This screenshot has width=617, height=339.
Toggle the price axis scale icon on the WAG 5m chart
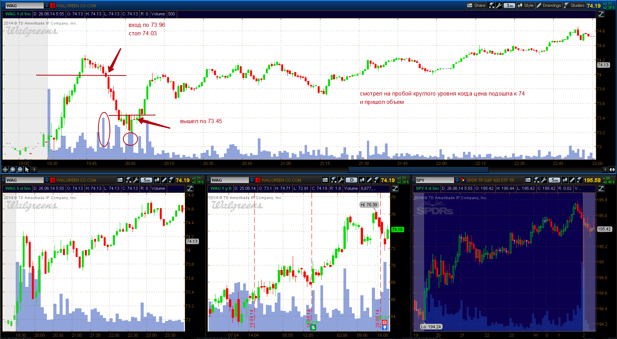pyautogui.click(x=190, y=188)
